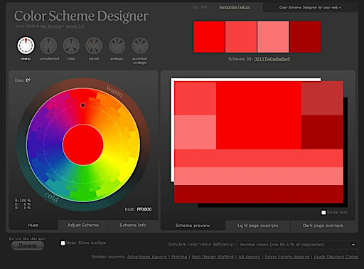Click the 'cold' label on the wheel ring

click(x=52, y=197)
